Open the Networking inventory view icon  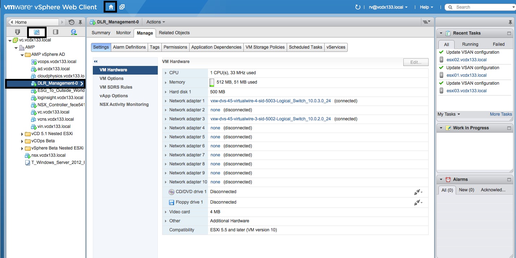74,32
